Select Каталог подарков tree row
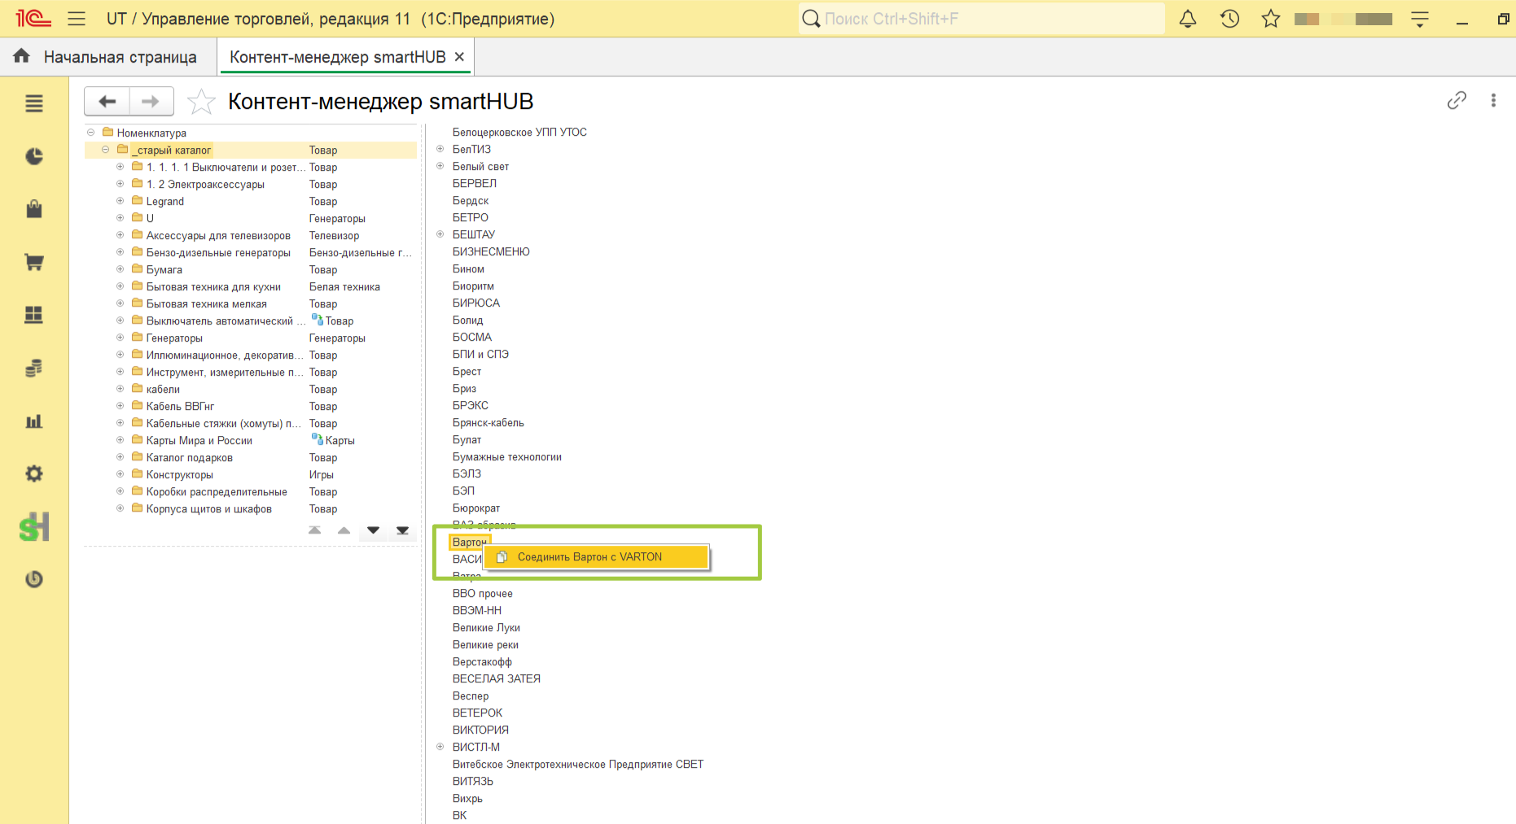 coord(250,458)
